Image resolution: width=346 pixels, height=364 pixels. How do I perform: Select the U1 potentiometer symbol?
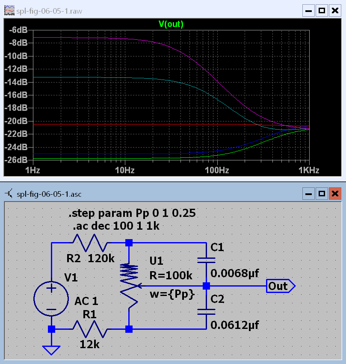[x=129, y=285]
